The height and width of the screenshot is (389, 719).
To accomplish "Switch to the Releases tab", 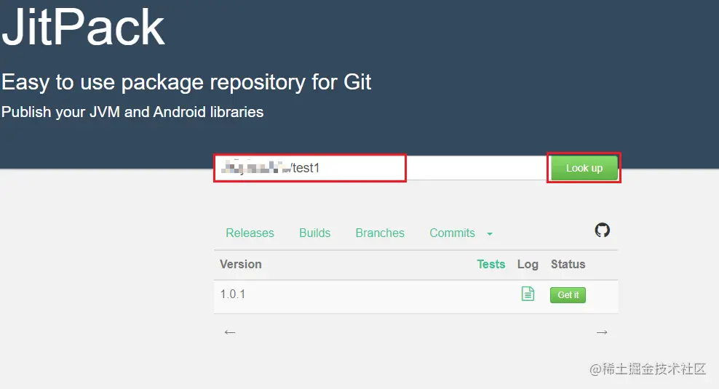I will pos(250,233).
